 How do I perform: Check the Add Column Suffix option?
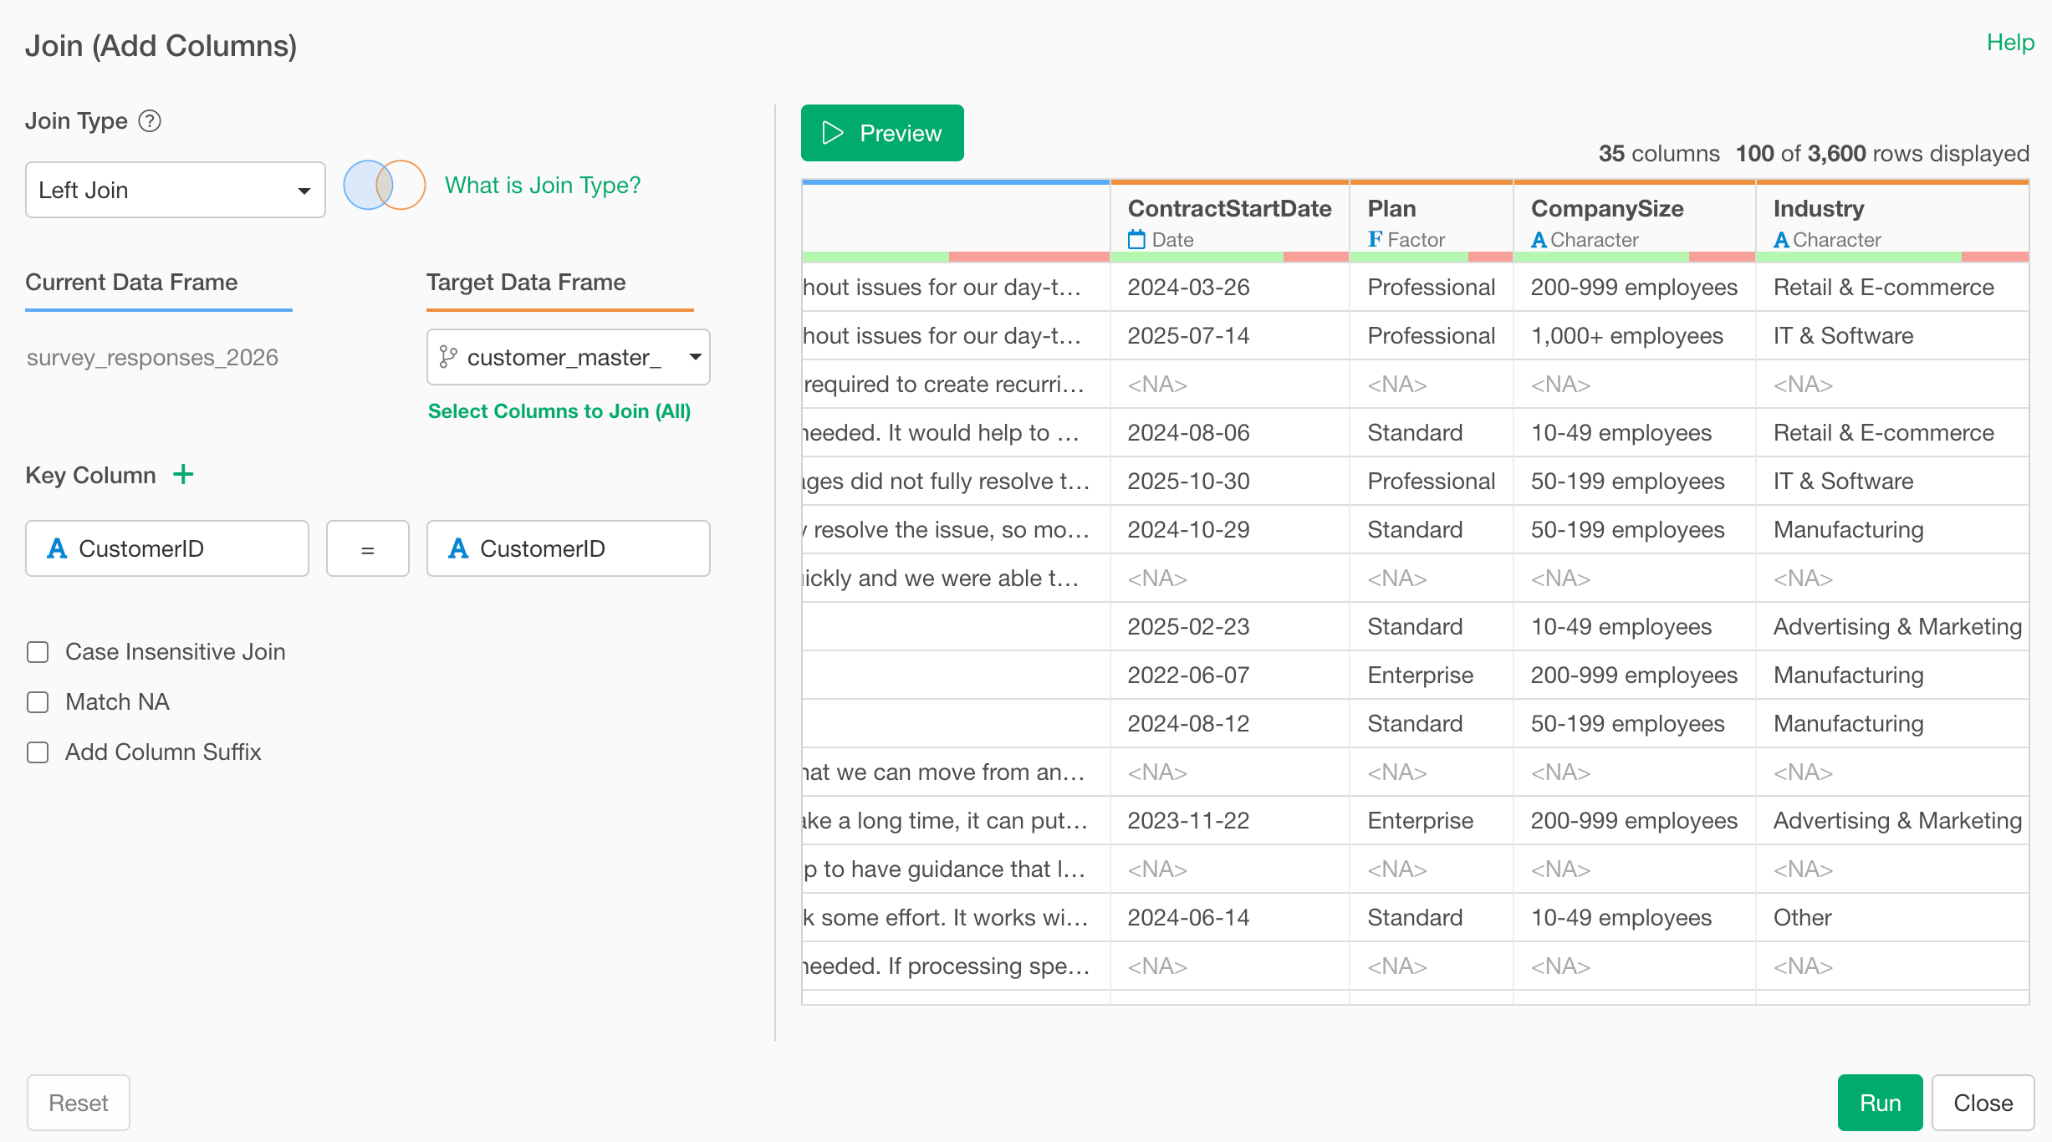pyautogui.click(x=38, y=752)
